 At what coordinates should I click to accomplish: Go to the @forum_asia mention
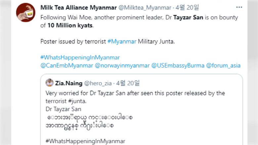pyautogui.click(x=223, y=66)
